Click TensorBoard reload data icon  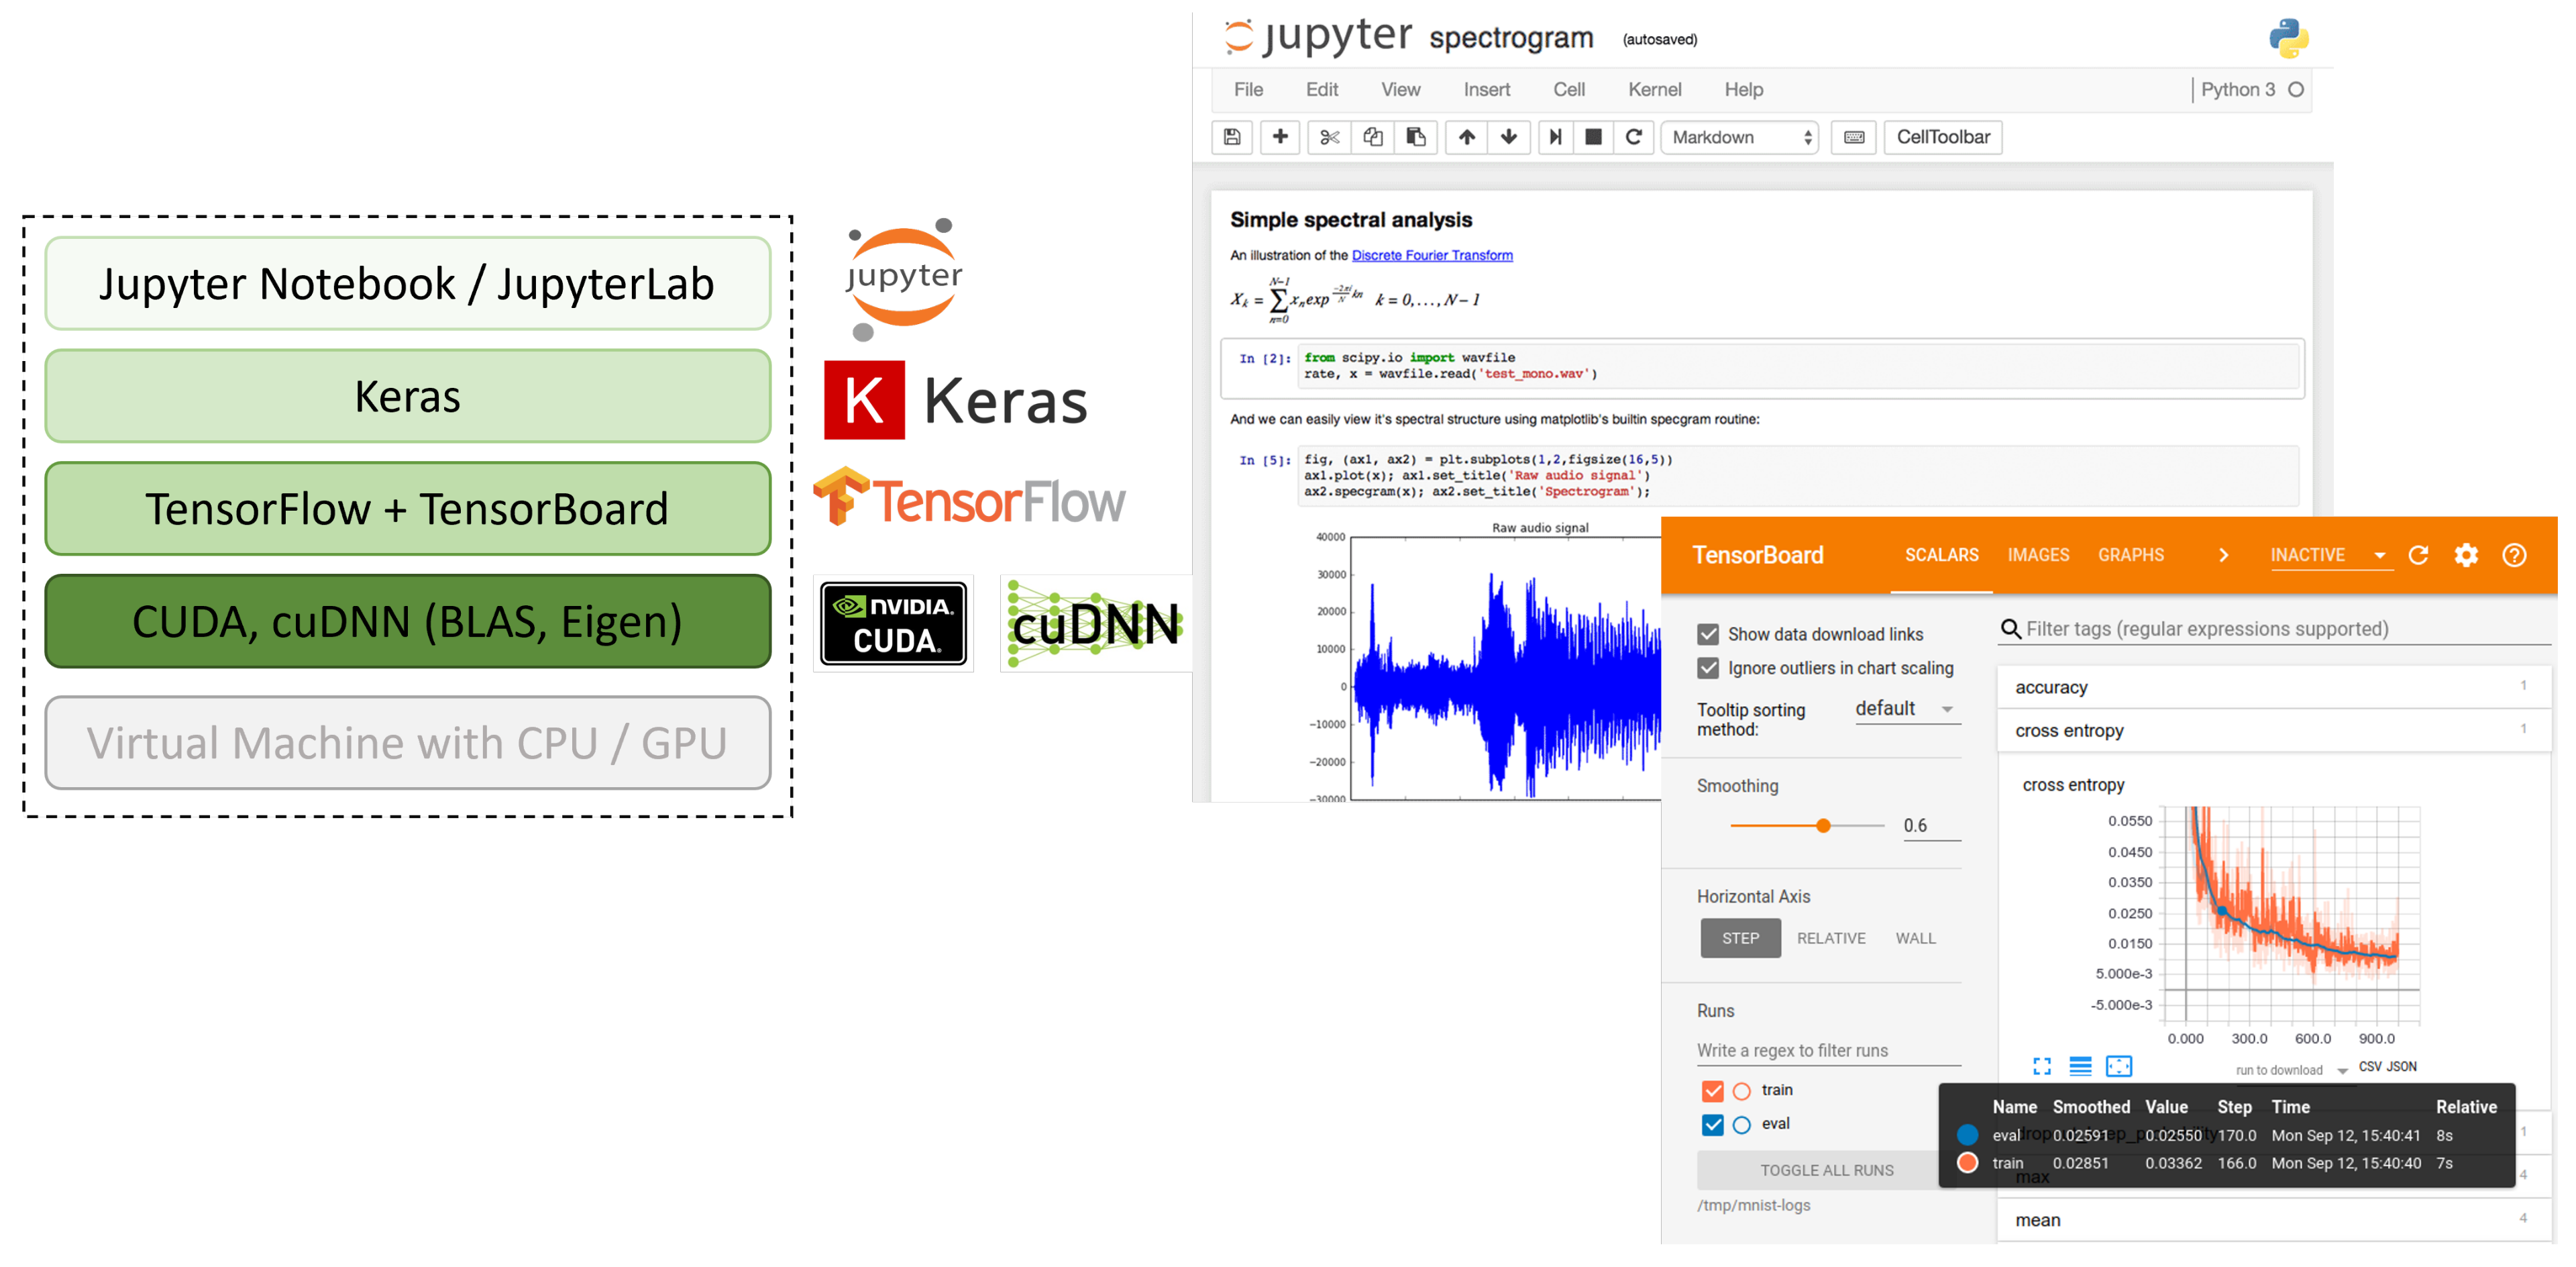click(2418, 555)
